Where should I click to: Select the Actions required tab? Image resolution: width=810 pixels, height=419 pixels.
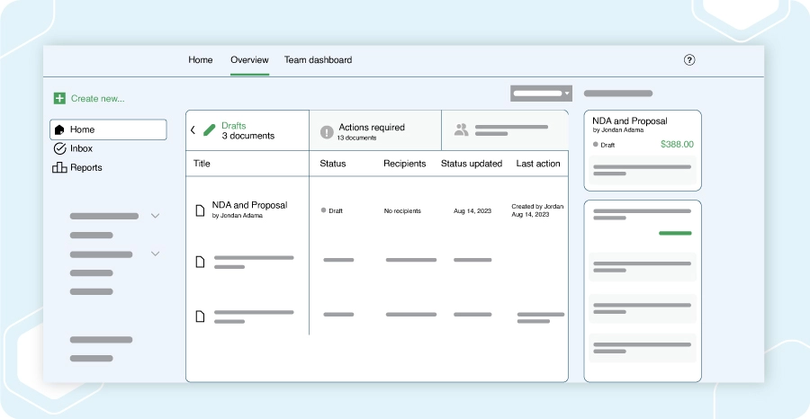[375, 130]
